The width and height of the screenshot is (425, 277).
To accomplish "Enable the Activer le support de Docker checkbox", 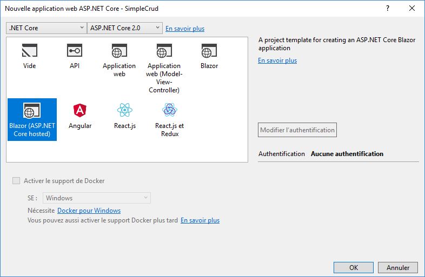I will 16,180.
